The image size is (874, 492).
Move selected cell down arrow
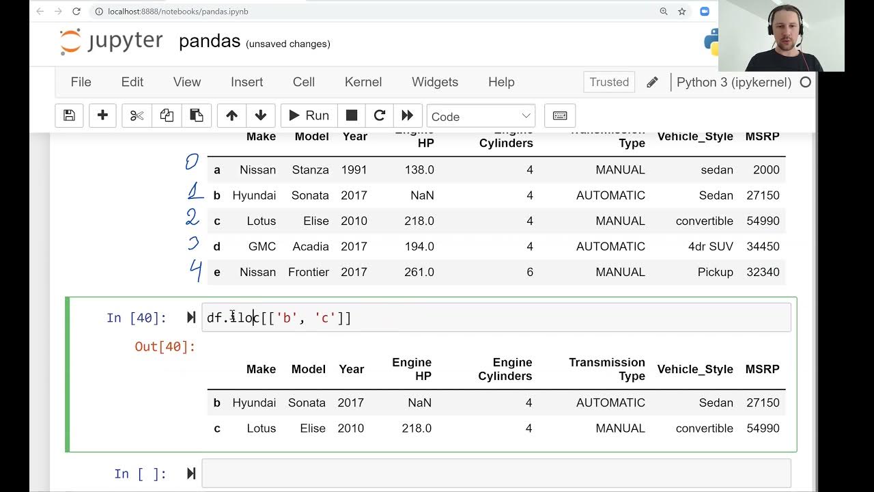pyautogui.click(x=260, y=115)
